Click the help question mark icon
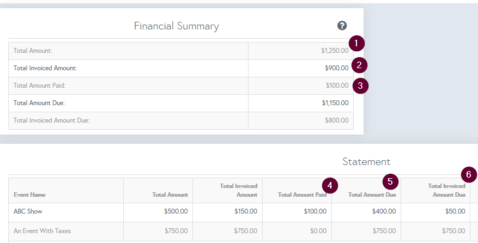The image size is (478, 243). (x=342, y=26)
